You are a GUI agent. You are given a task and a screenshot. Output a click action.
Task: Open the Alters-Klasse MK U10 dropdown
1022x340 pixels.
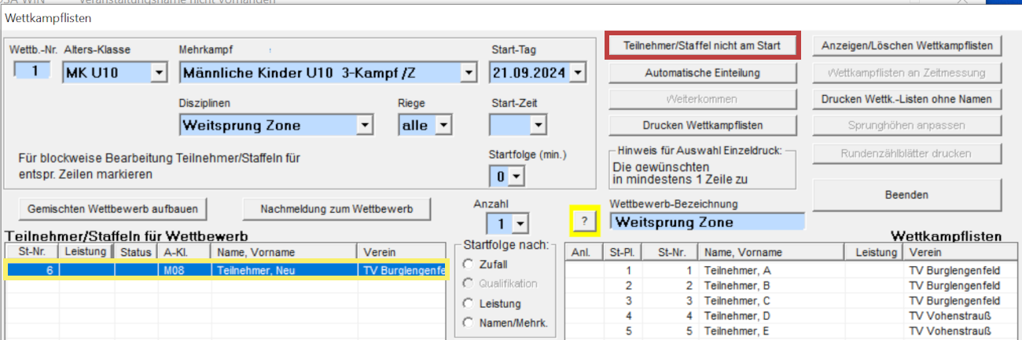coord(159,74)
